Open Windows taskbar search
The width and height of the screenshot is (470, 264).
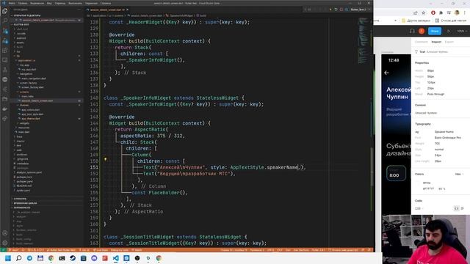[x=19, y=258]
